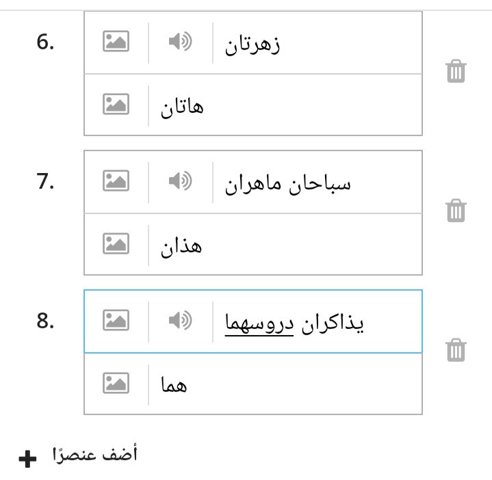Add image to item 6 term زهرتان
This screenshot has width=492, height=480.
(116, 41)
